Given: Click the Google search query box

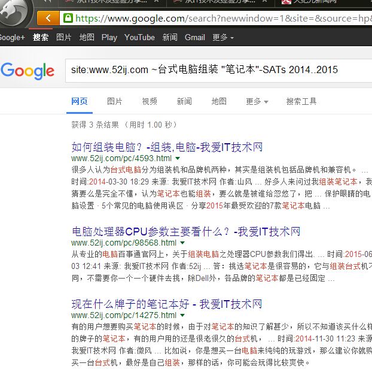Looking at the screenshot, I should click(219, 70).
